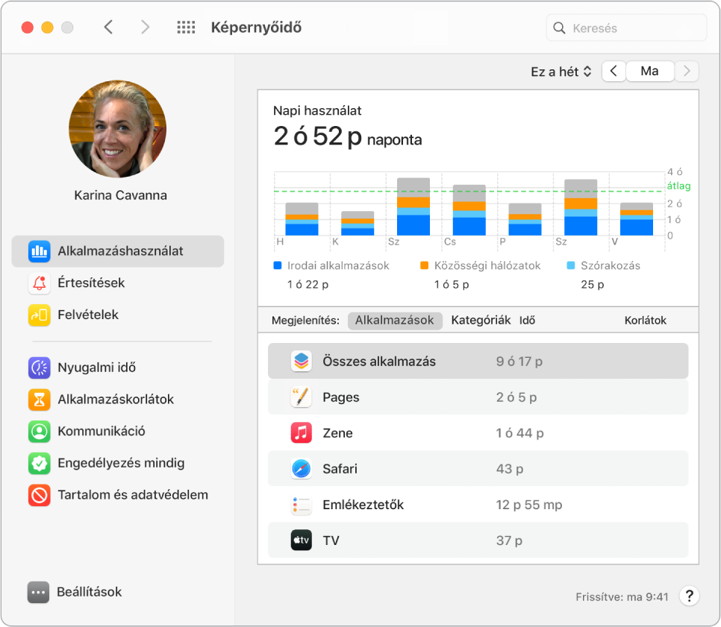Select the Felvételek yellow icon
The image size is (721, 627).
coord(39,315)
